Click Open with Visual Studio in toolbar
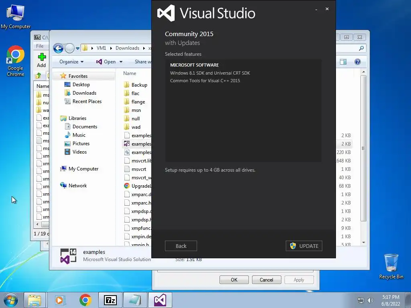 click(106, 62)
